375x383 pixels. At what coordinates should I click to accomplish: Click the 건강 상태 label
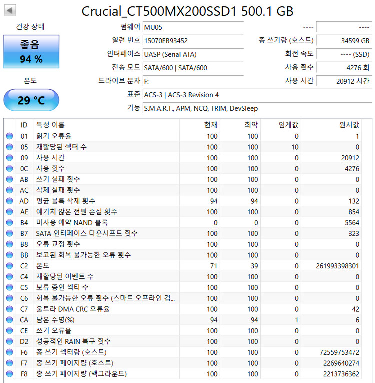point(30,26)
